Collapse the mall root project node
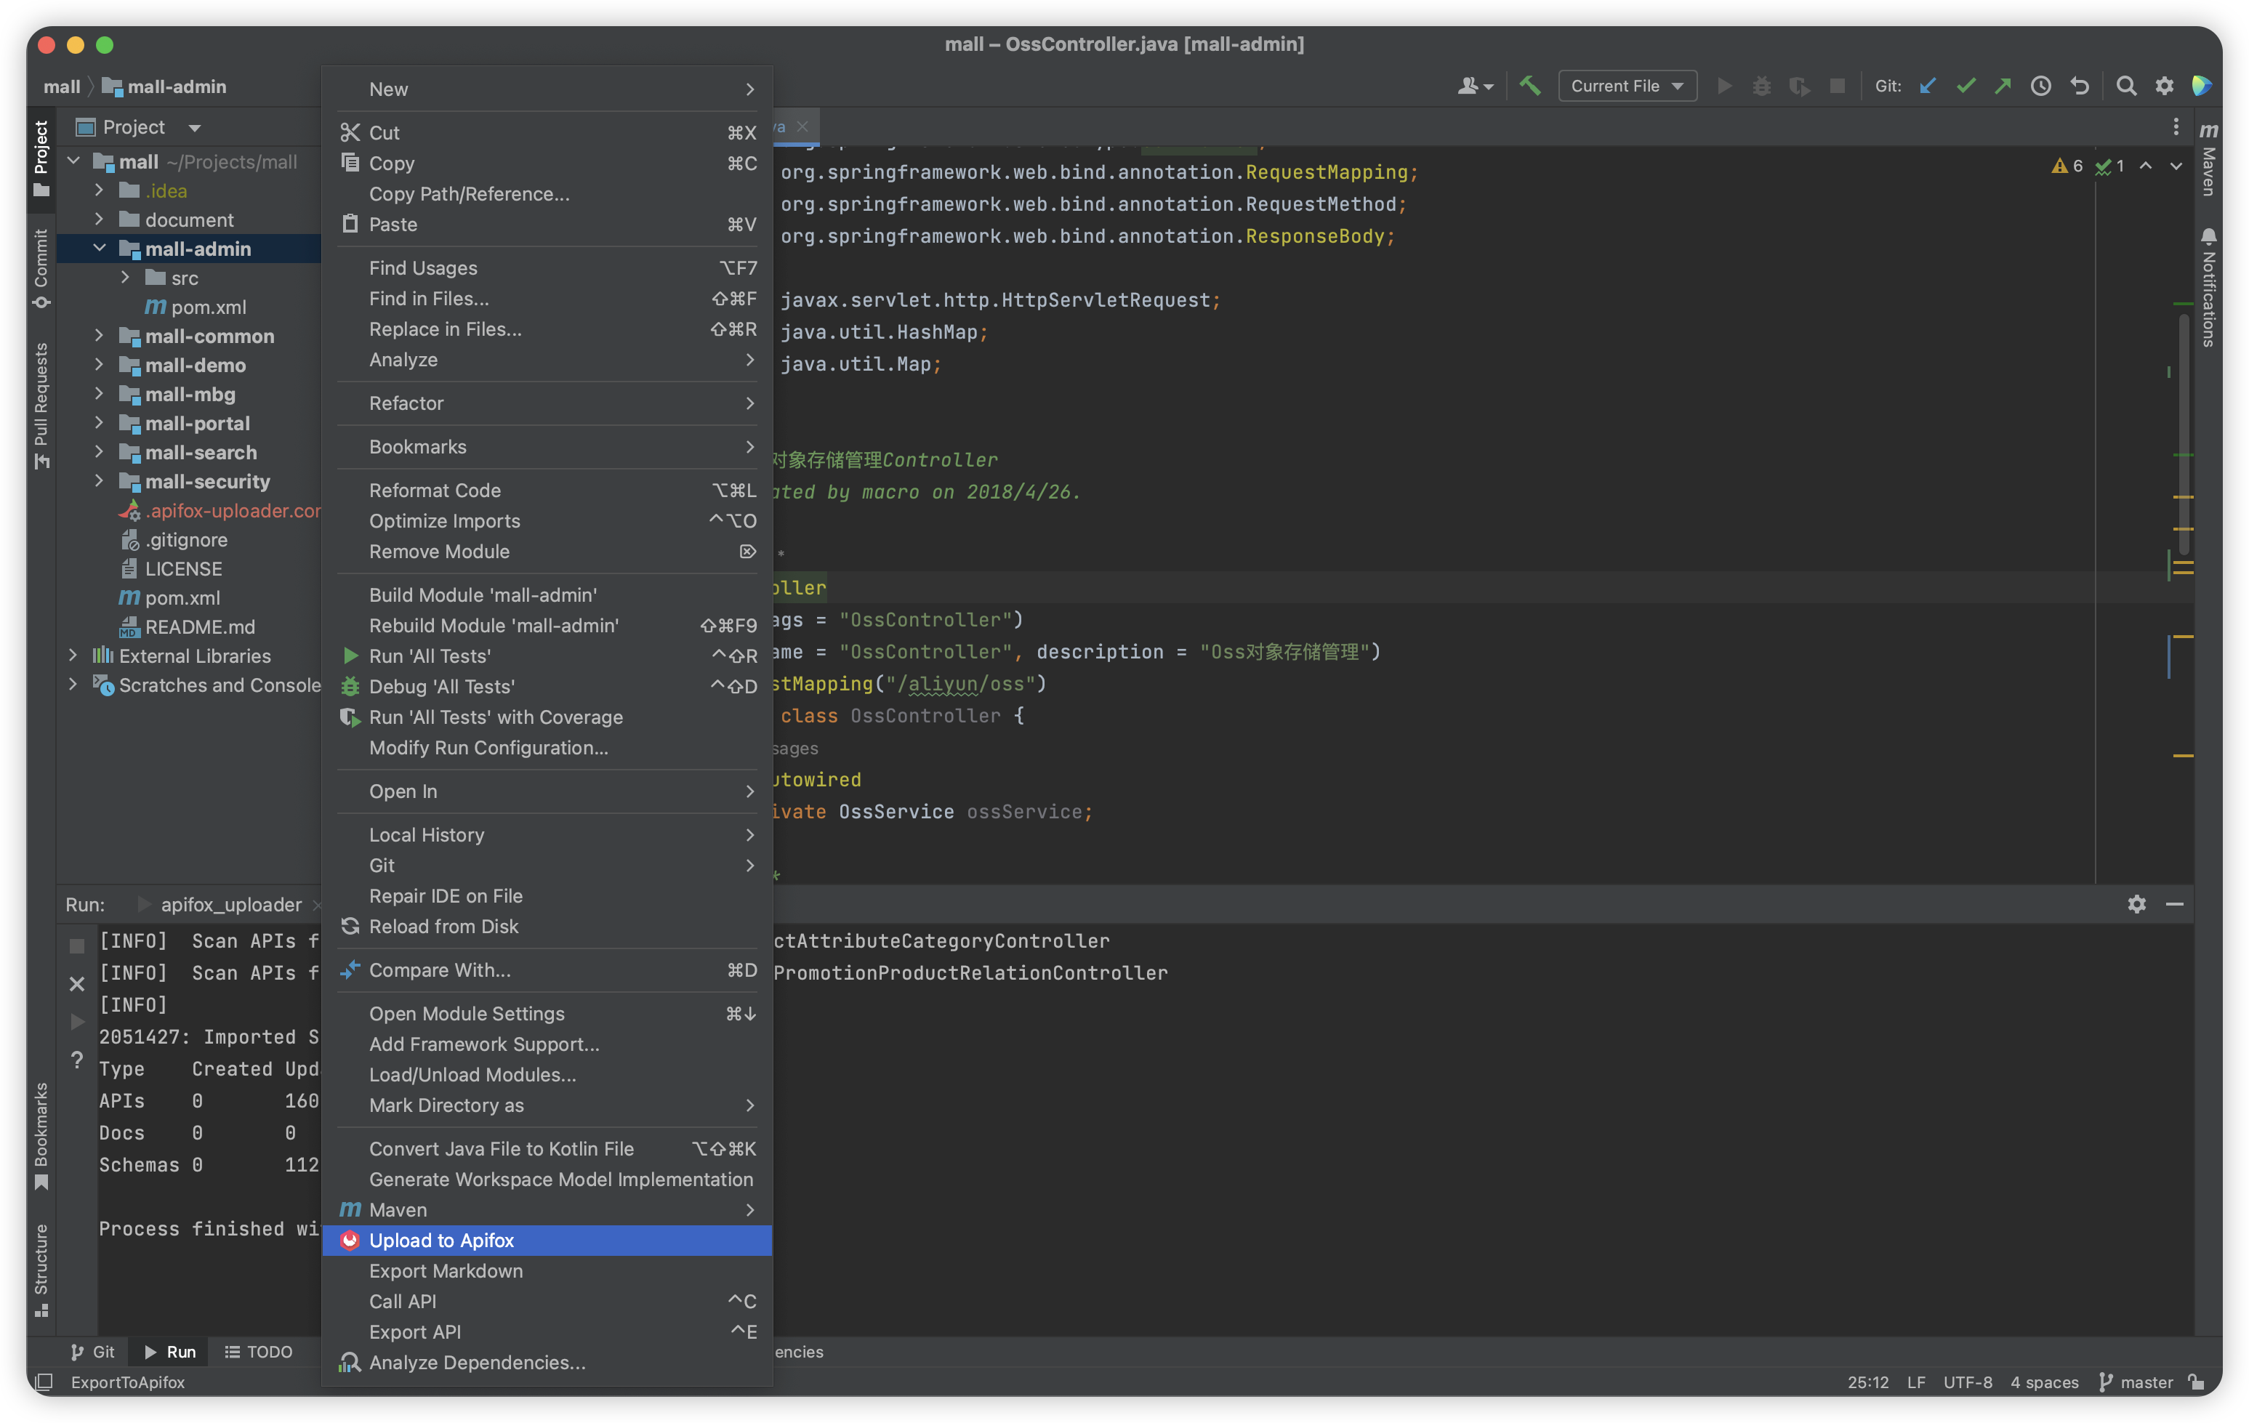The image size is (2249, 1423). [73, 161]
